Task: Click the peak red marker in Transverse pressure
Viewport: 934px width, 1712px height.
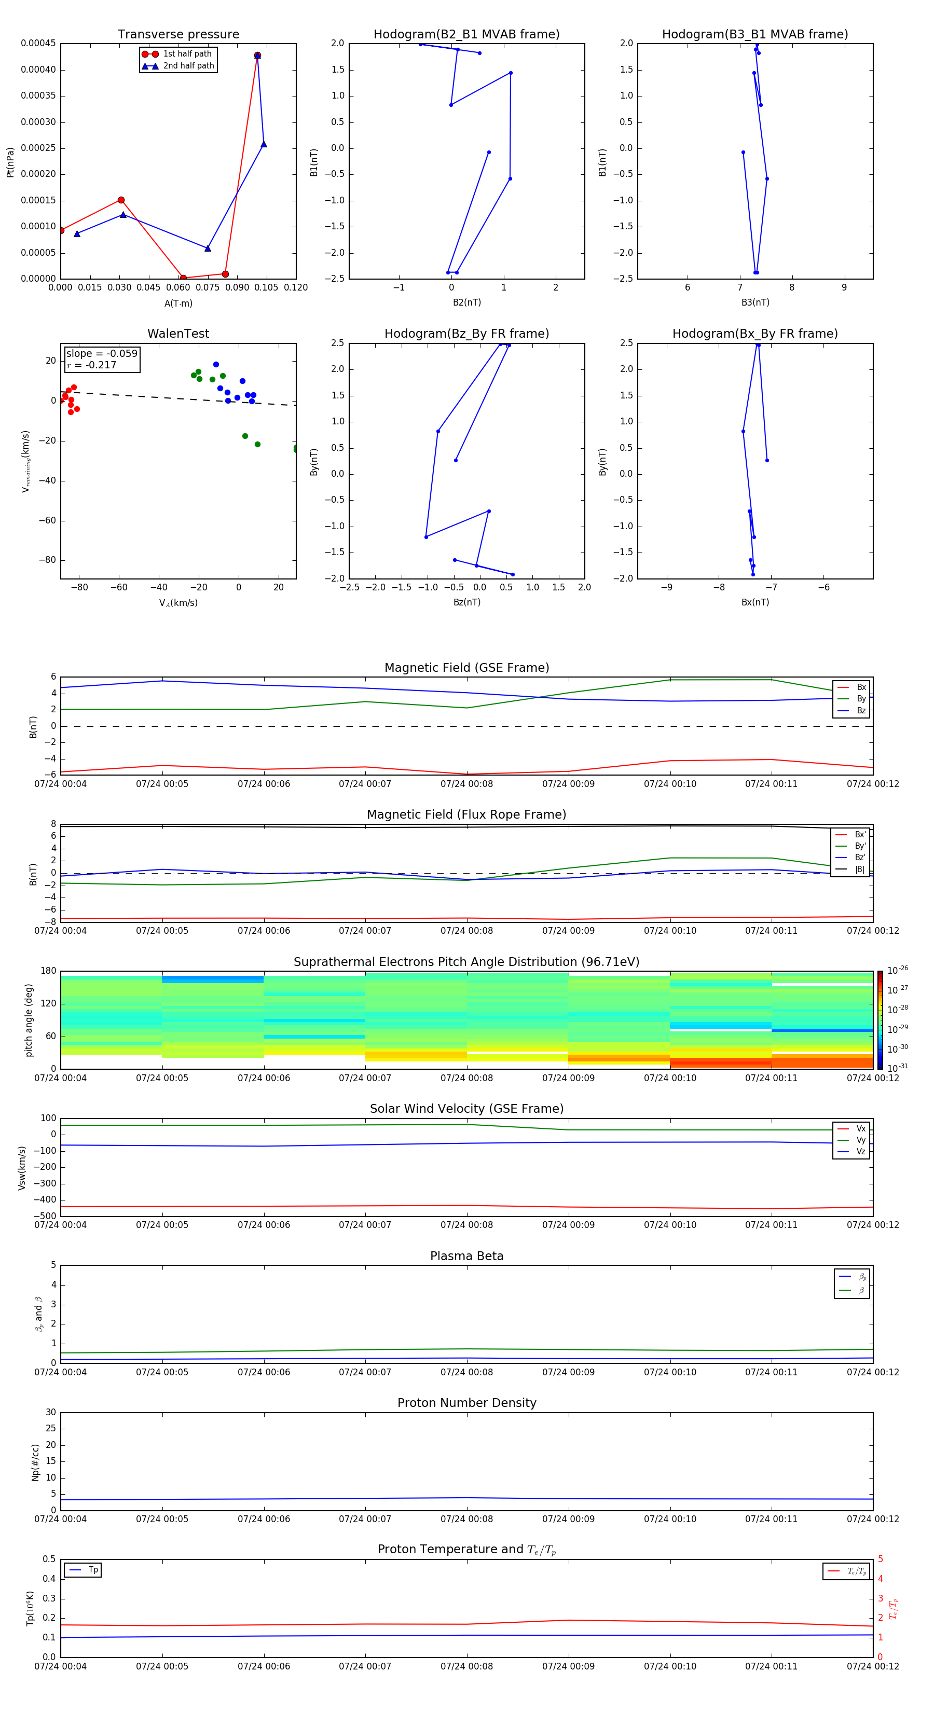Action: [257, 56]
